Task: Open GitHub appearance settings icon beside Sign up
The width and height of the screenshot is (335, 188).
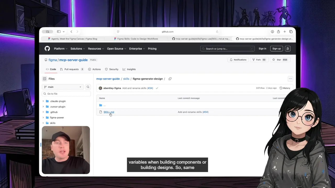Action: pyautogui.click(x=288, y=49)
